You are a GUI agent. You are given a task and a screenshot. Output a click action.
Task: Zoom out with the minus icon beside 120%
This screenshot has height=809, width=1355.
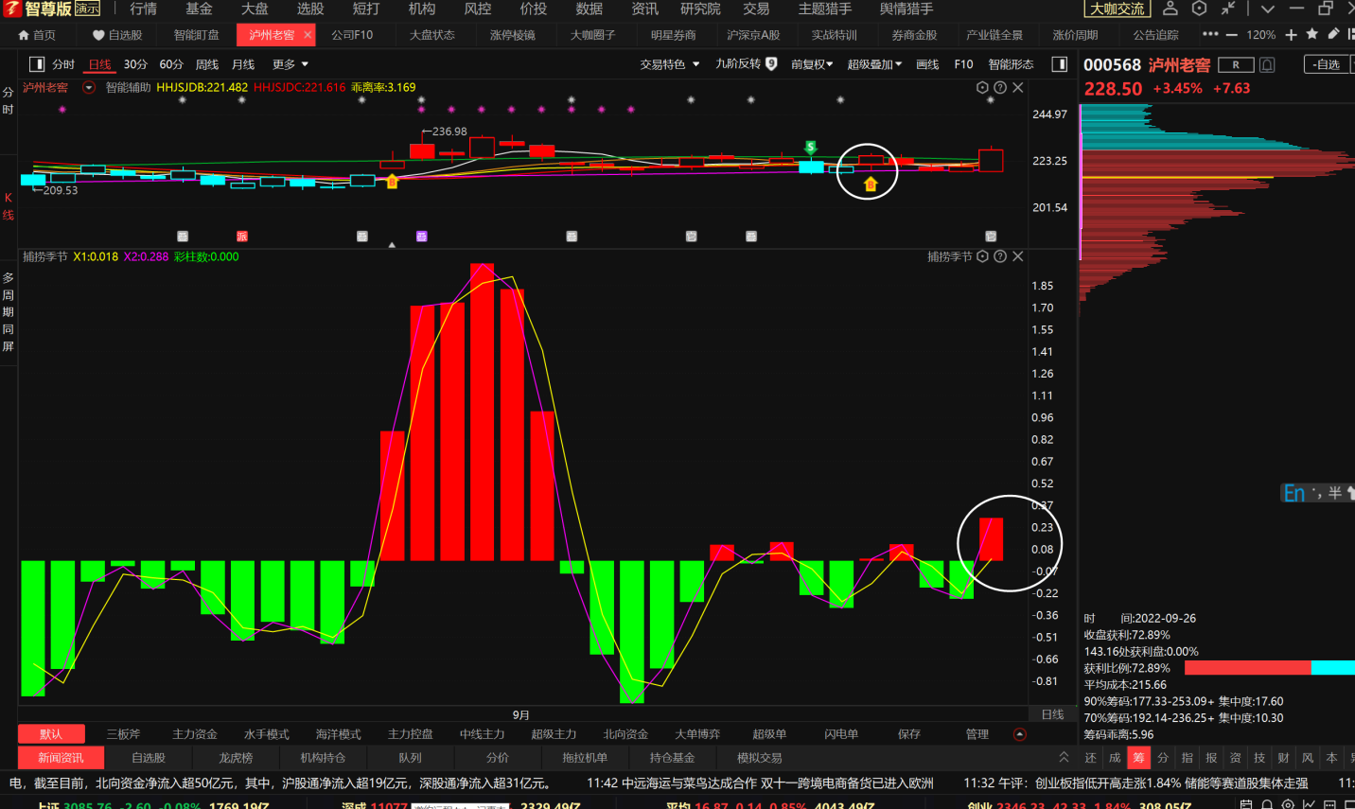pos(1231,35)
